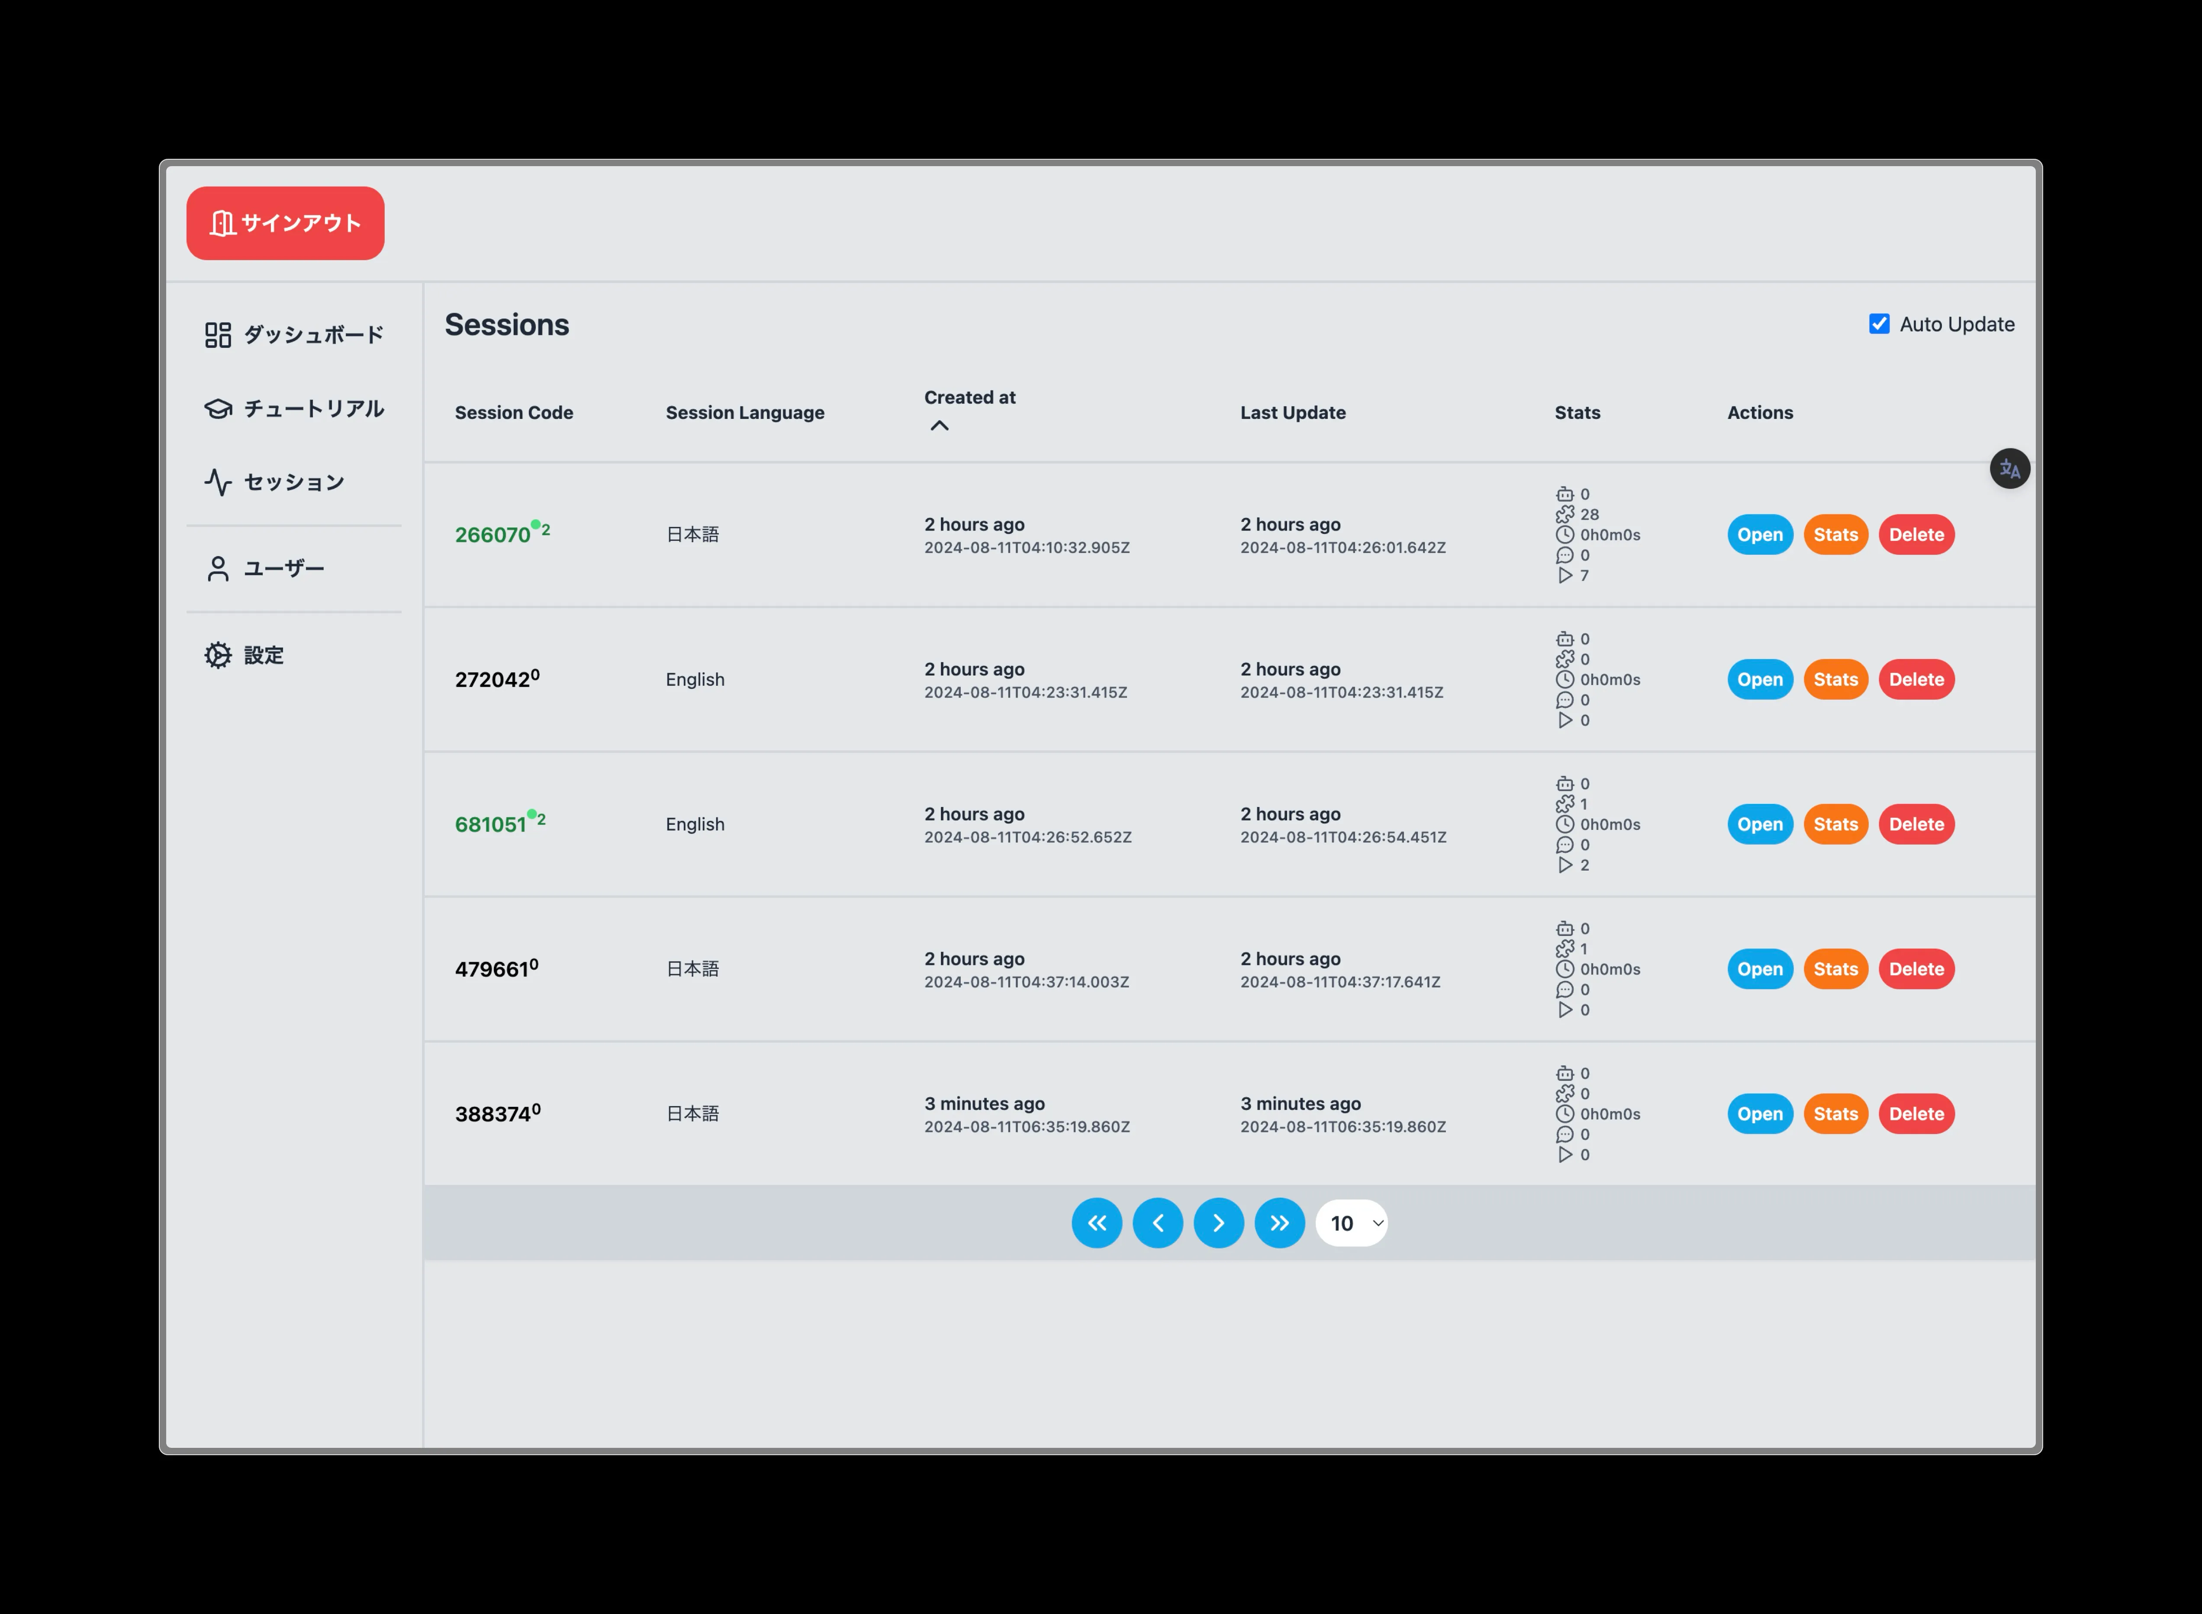Go to previous page arrow button

1158,1223
